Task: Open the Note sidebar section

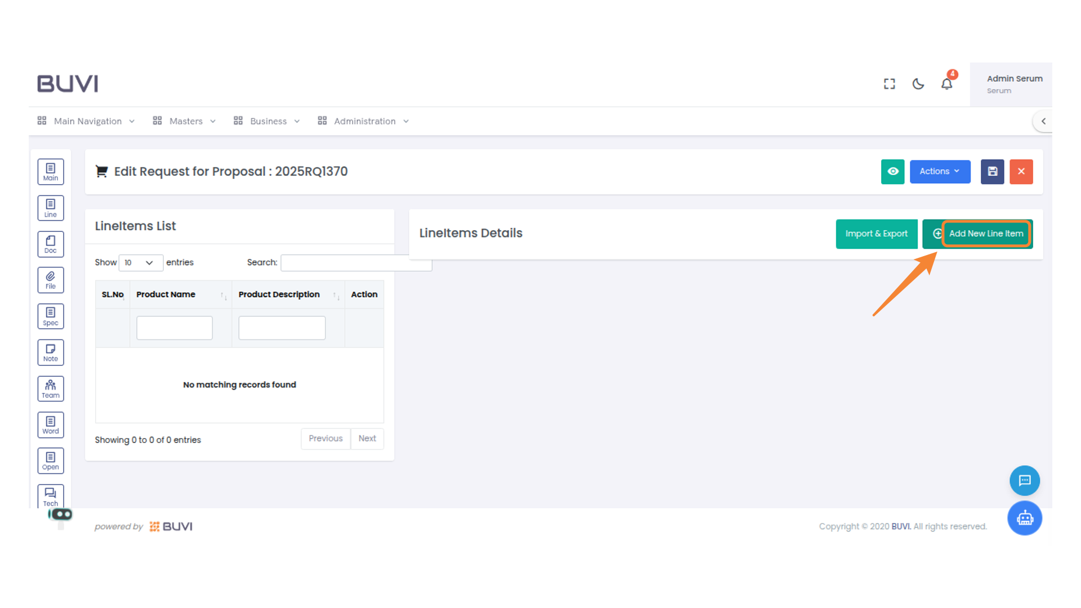Action: pyautogui.click(x=51, y=352)
